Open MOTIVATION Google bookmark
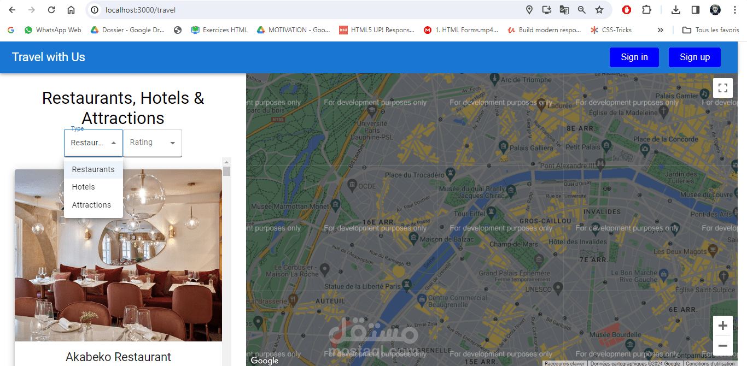Image resolution: width=747 pixels, height=366 pixels. tap(293, 30)
